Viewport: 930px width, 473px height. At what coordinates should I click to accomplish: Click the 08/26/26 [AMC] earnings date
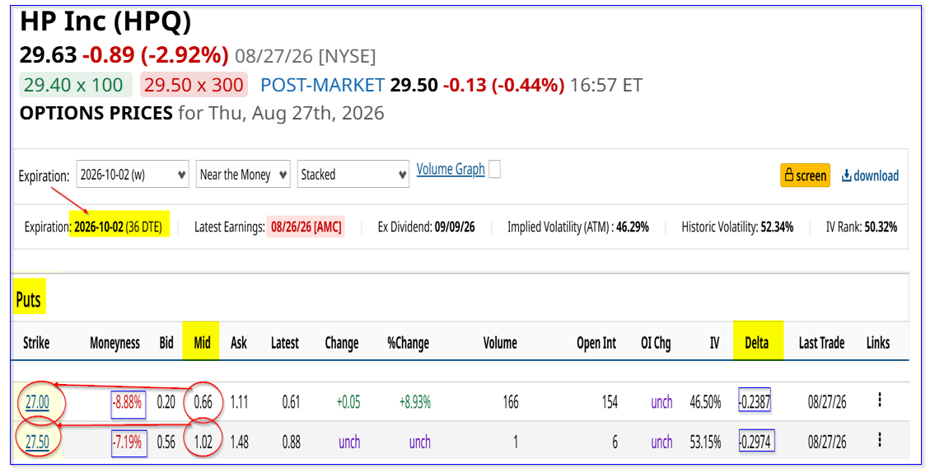tap(306, 227)
